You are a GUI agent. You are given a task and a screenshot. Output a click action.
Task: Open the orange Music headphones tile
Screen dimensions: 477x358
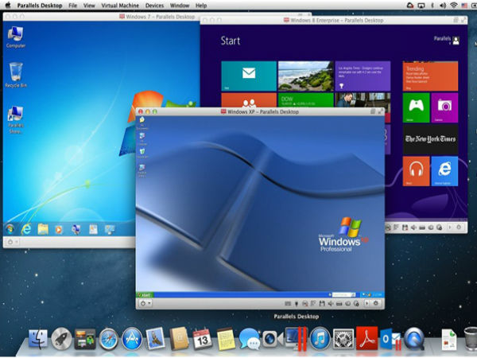(x=416, y=171)
